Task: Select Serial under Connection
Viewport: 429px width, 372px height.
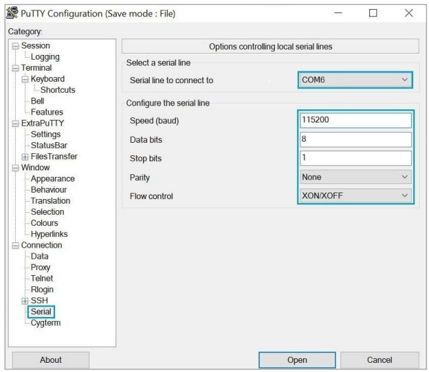Action: coord(41,312)
